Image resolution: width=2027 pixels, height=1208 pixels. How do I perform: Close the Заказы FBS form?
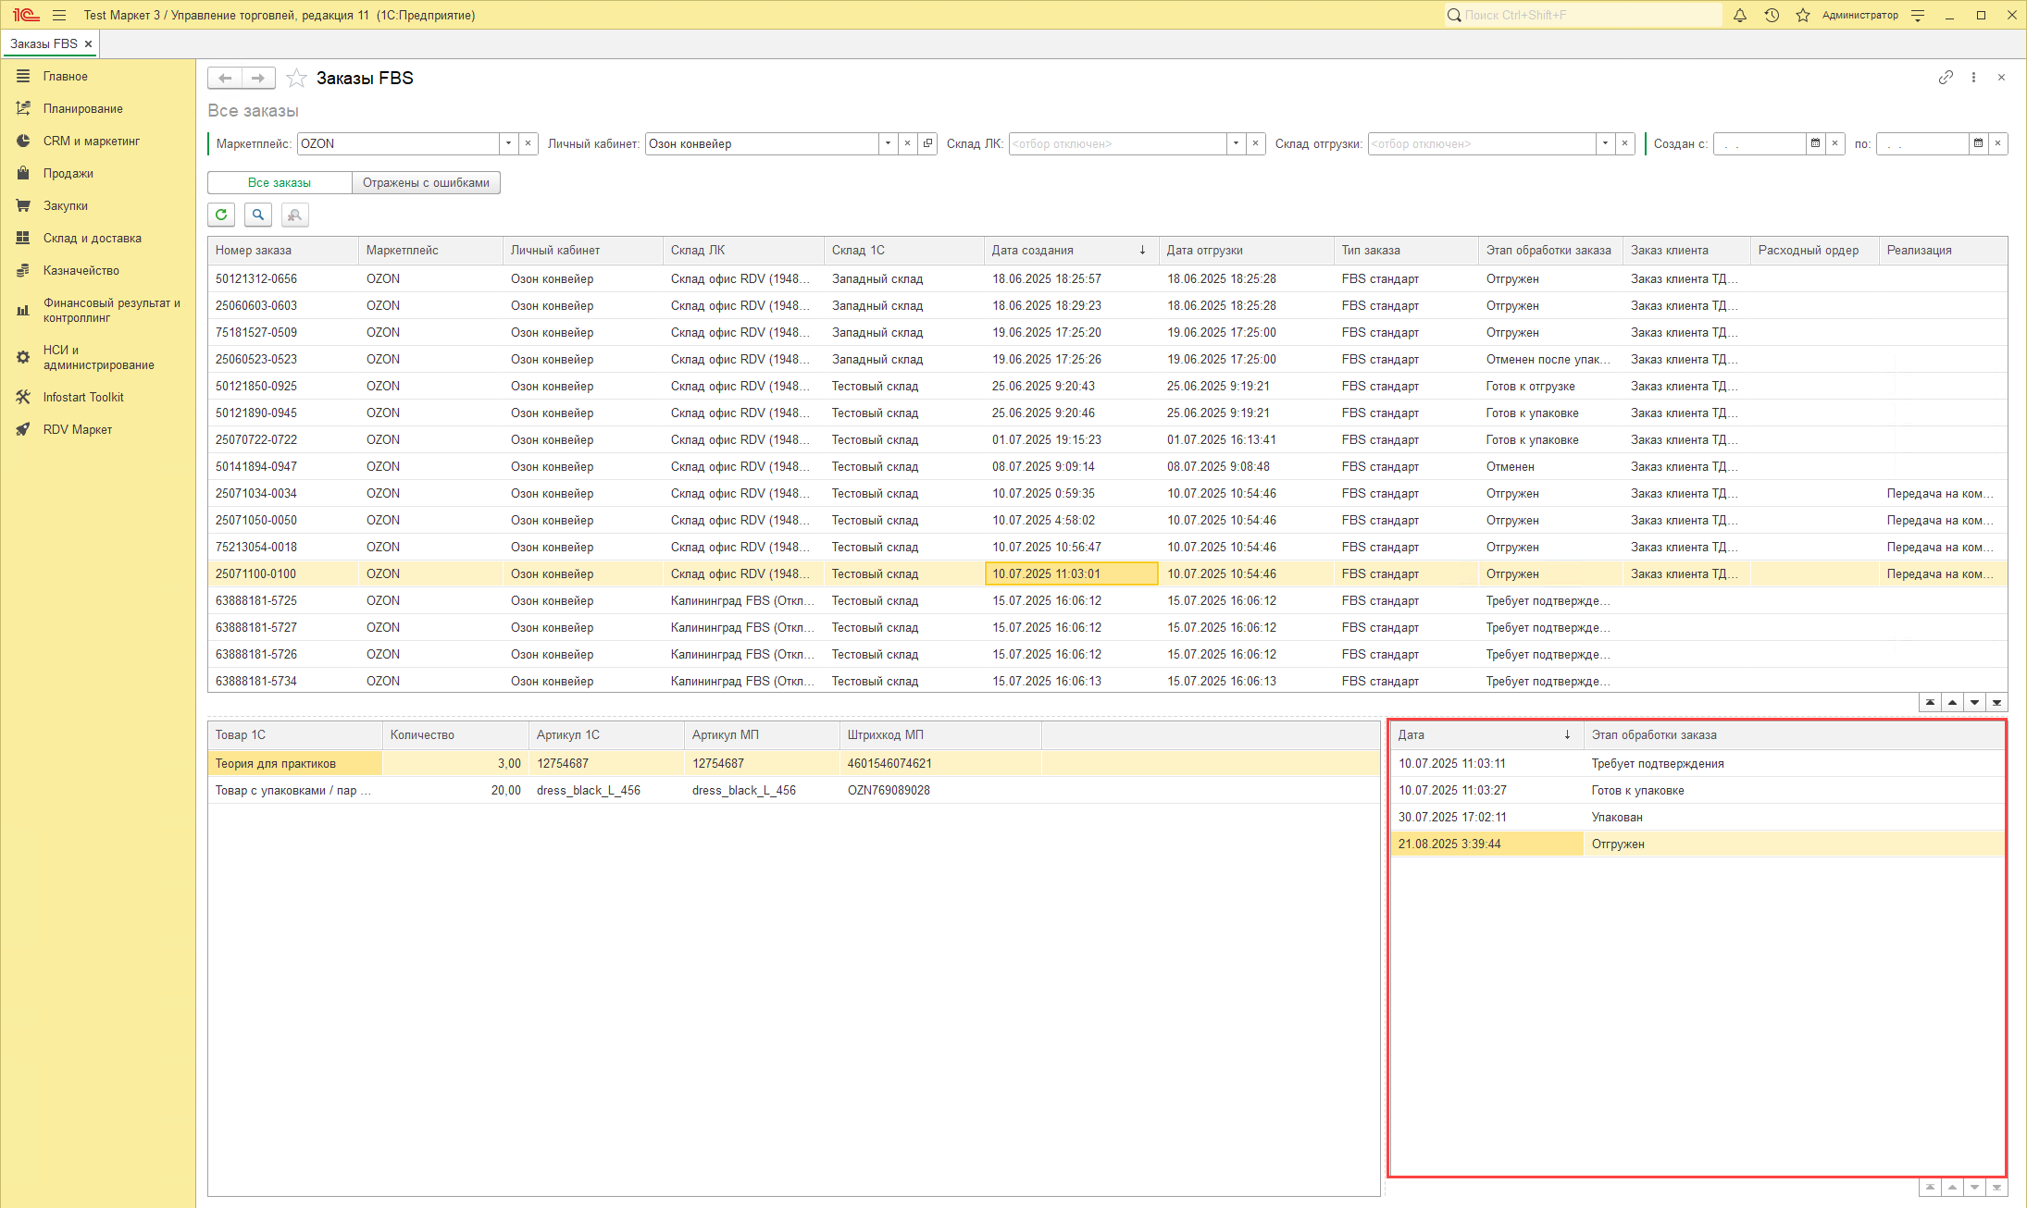[x=2001, y=78]
